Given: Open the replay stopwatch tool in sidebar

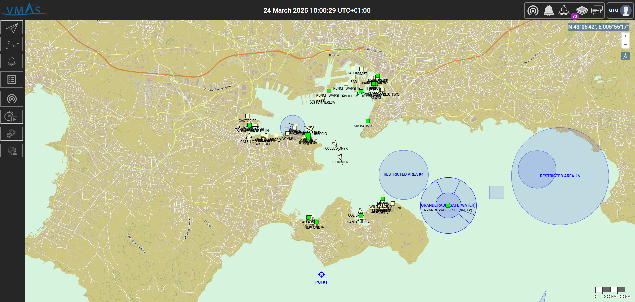Looking at the screenshot, I should click(x=12, y=117).
